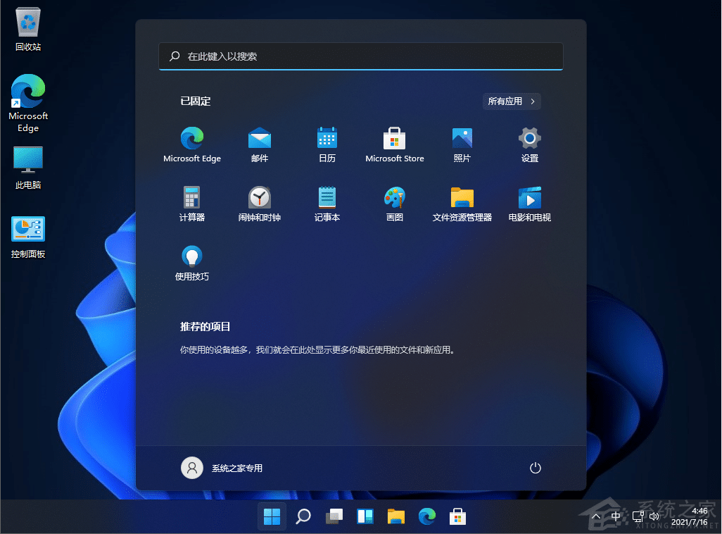Click the power button in the Start menu

pos(535,468)
